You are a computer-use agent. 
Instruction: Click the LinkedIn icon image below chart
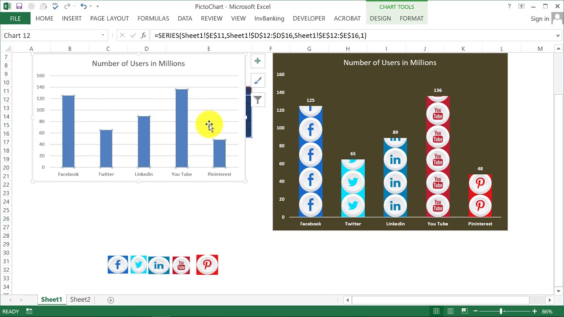159,265
